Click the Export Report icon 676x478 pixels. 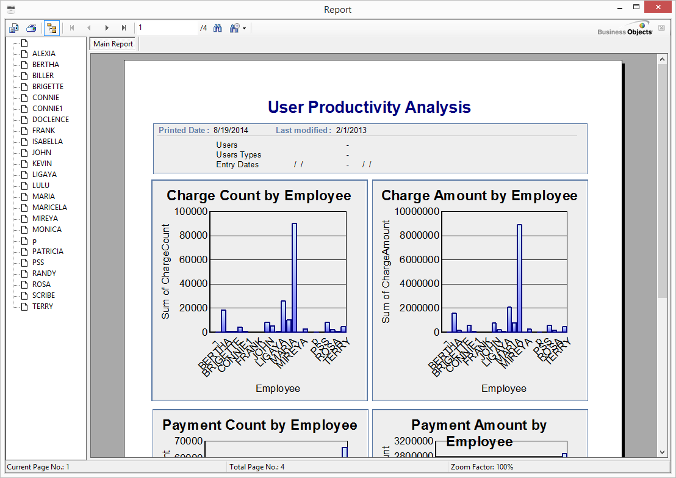click(14, 28)
